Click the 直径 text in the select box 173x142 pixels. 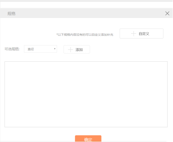31,49
